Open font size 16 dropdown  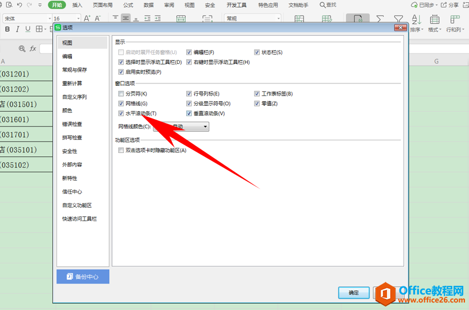78,18
